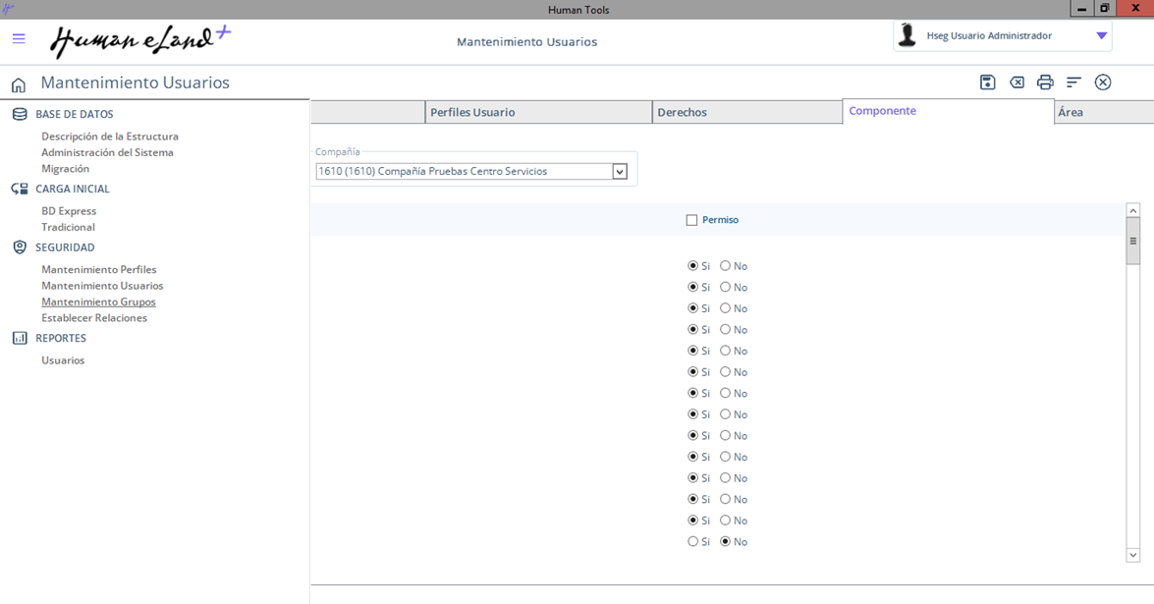Expand the Hseg Usuario Administrador menu

pyautogui.click(x=1101, y=36)
